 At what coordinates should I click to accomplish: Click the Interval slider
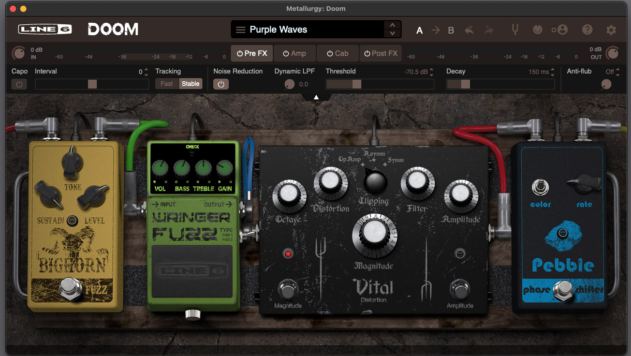point(92,84)
